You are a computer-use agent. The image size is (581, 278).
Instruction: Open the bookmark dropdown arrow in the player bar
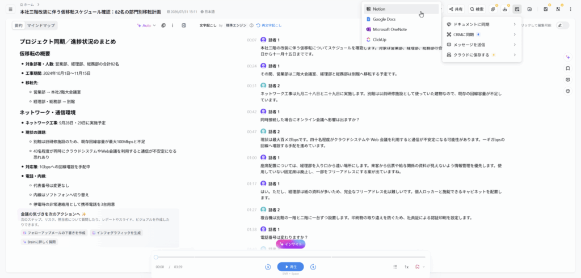coord(423,267)
